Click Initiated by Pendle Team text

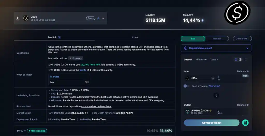[x=62, y=119]
